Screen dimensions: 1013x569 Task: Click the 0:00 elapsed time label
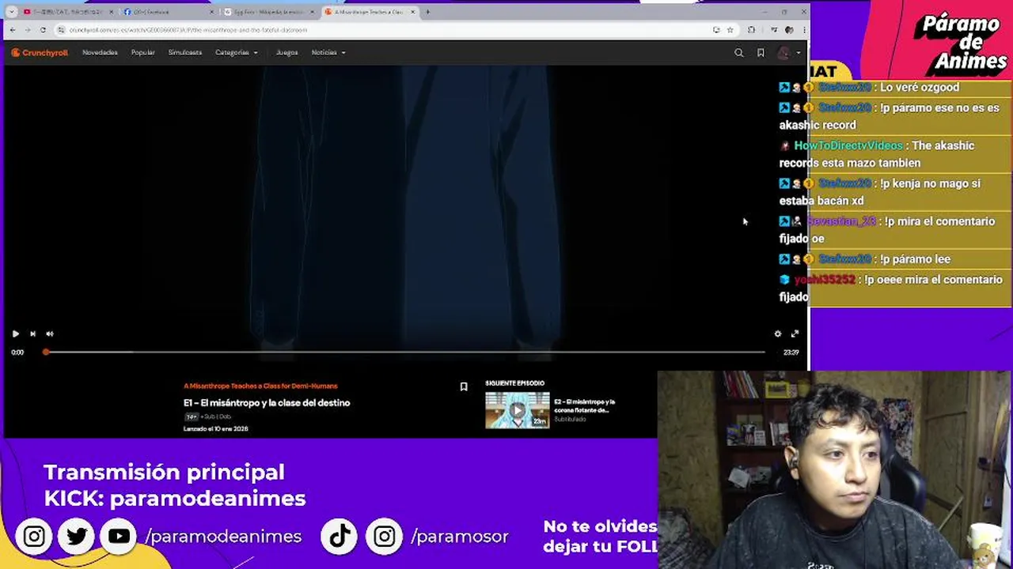click(x=17, y=352)
